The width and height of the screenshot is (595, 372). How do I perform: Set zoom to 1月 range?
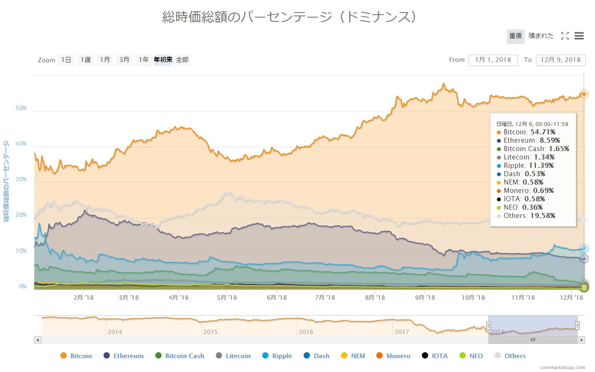(x=105, y=60)
